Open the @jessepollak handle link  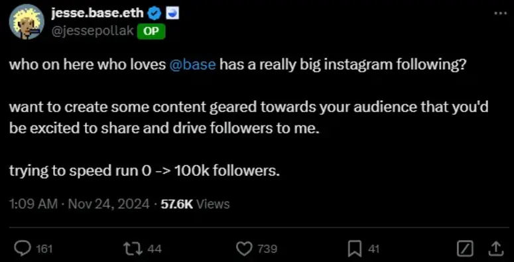pyautogui.click(x=92, y=31)
